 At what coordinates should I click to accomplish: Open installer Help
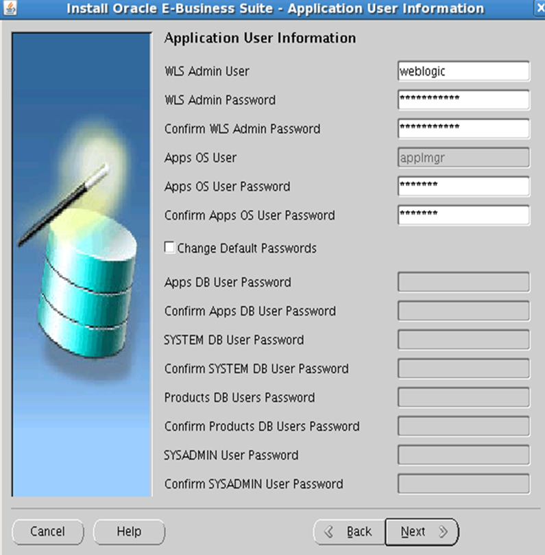coord(129,532)
